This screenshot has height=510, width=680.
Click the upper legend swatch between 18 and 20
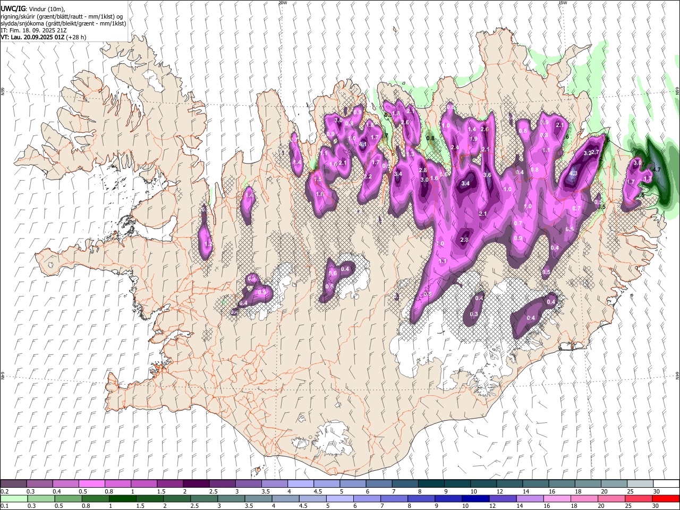[588, 484]
